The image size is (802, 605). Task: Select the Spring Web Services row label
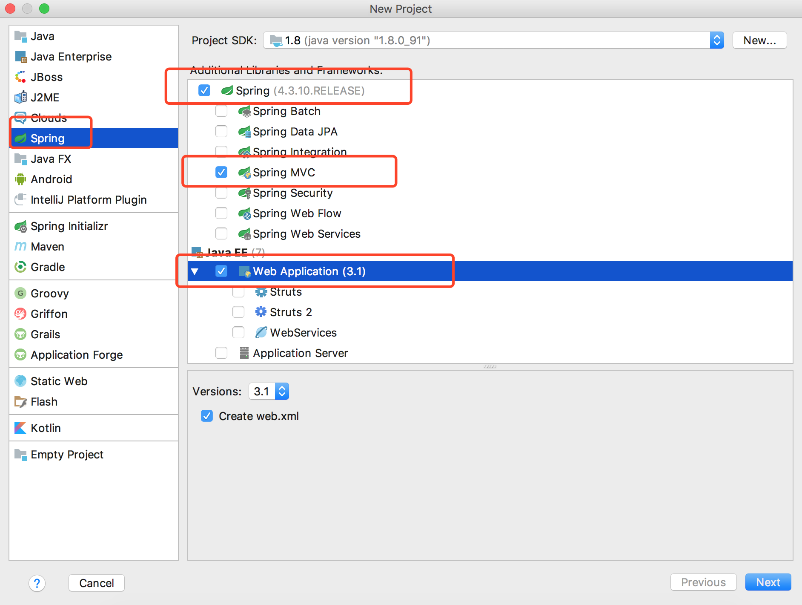tap(306, 234)
